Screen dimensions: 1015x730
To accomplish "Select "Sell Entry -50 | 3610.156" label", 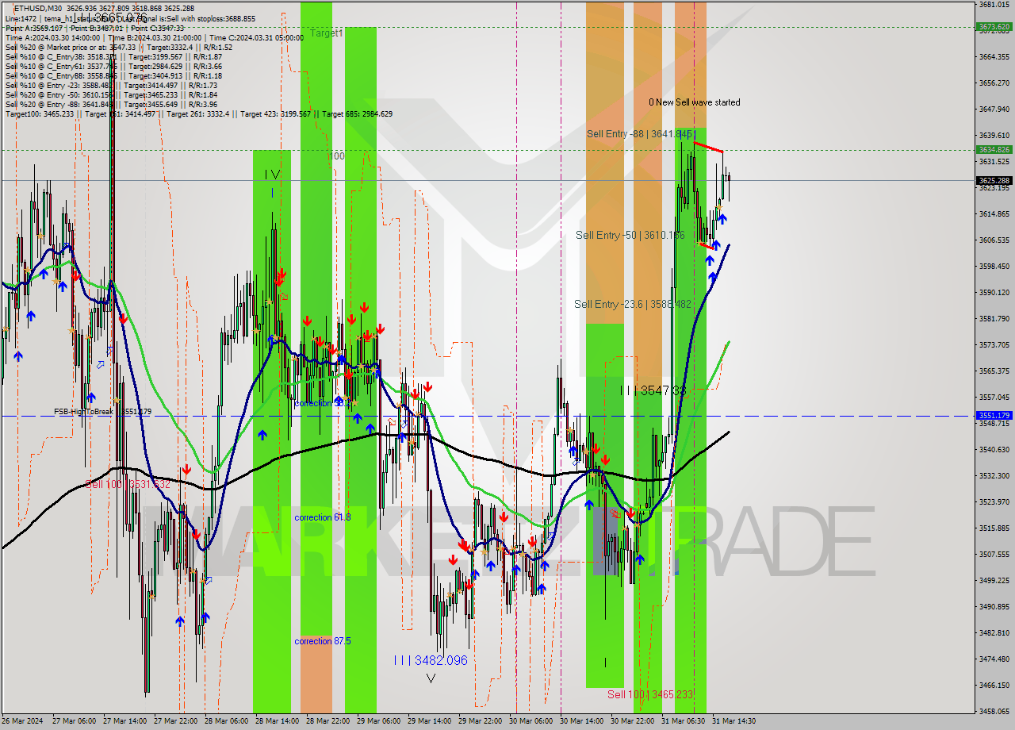I will pos(630,235).
